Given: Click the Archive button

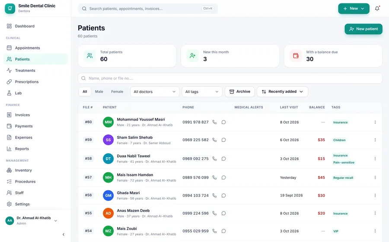Looking at the screenshot, I should 239,92.
